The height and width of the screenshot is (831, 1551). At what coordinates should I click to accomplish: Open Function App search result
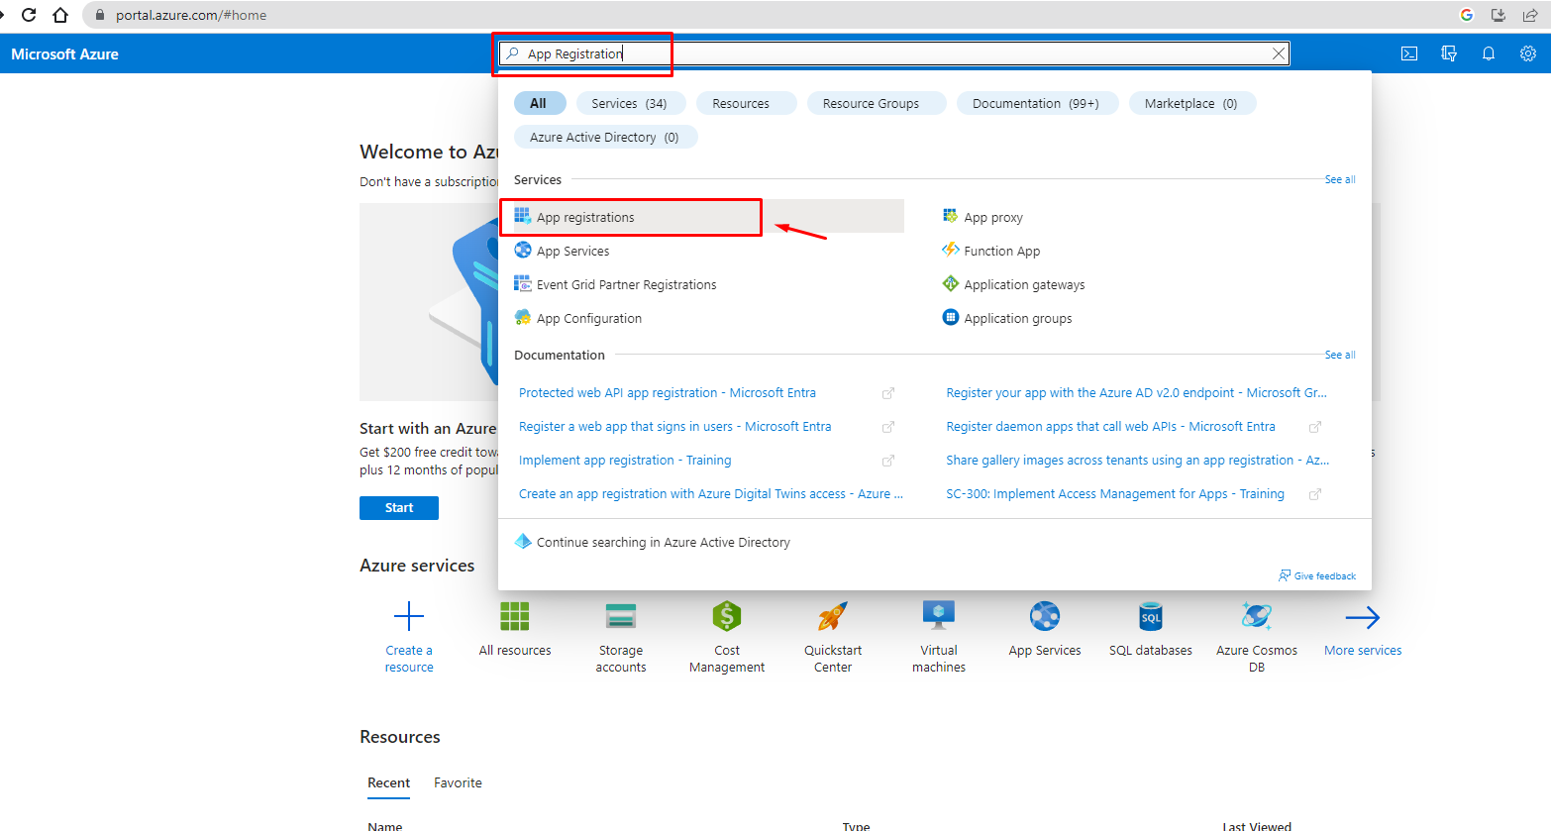[991, 251]
